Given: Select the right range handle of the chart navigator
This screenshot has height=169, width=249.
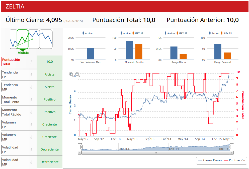Looking at the screenshot, I should 230,147.
